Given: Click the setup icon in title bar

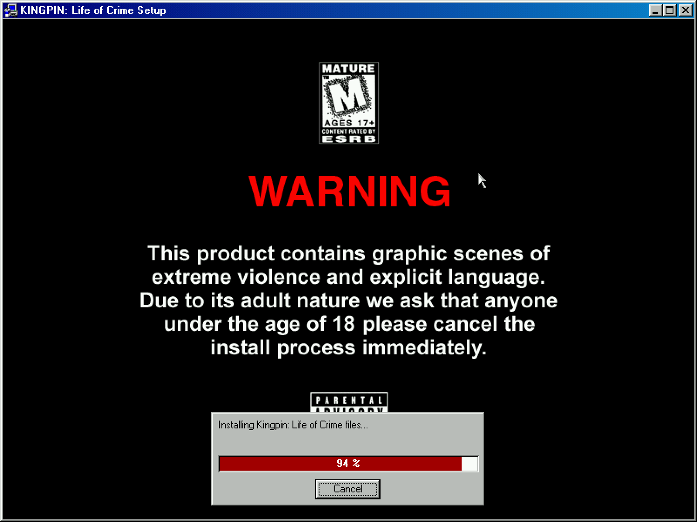Looking at the screenshot, I should (x=10, y=10).
